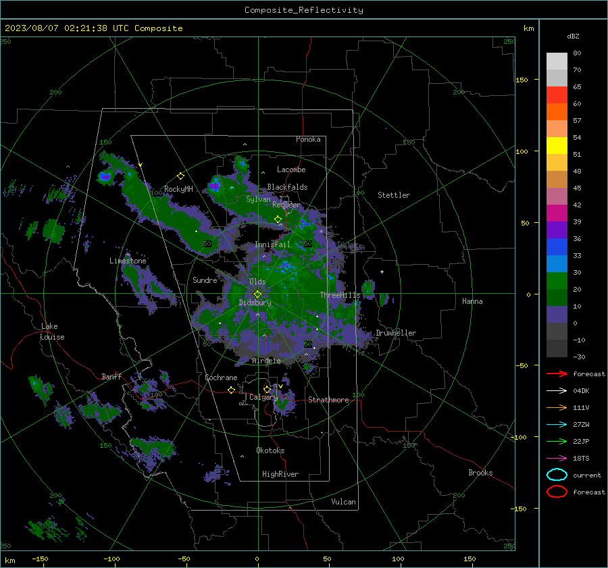Screen dimensions: 608x568
Task: Click the Limestone label
Action: 128,261
